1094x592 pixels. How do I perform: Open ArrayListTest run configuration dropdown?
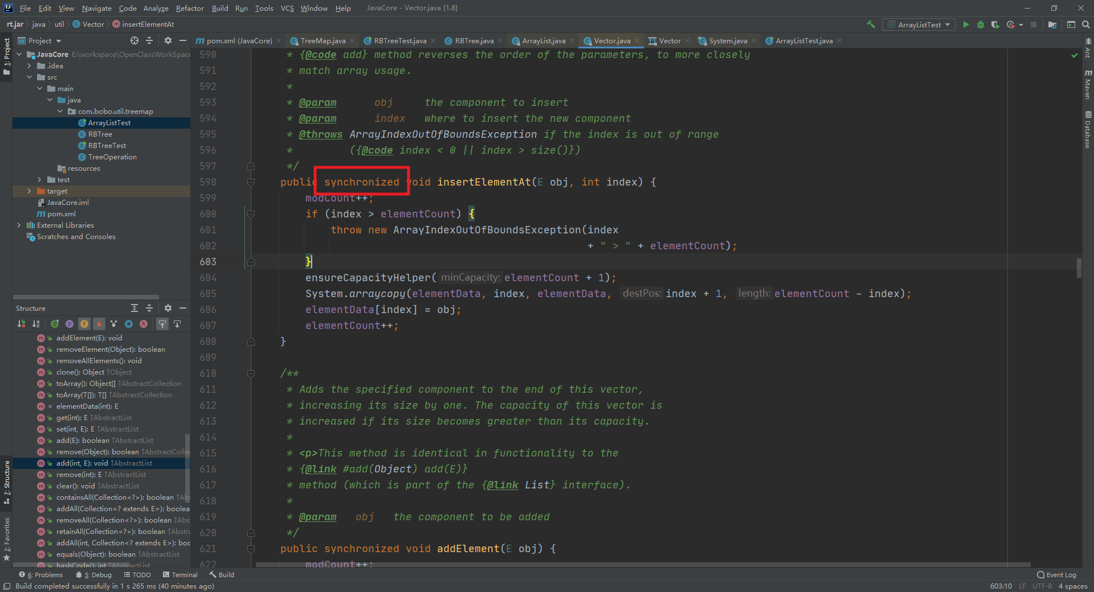click(x=919, y=24)
